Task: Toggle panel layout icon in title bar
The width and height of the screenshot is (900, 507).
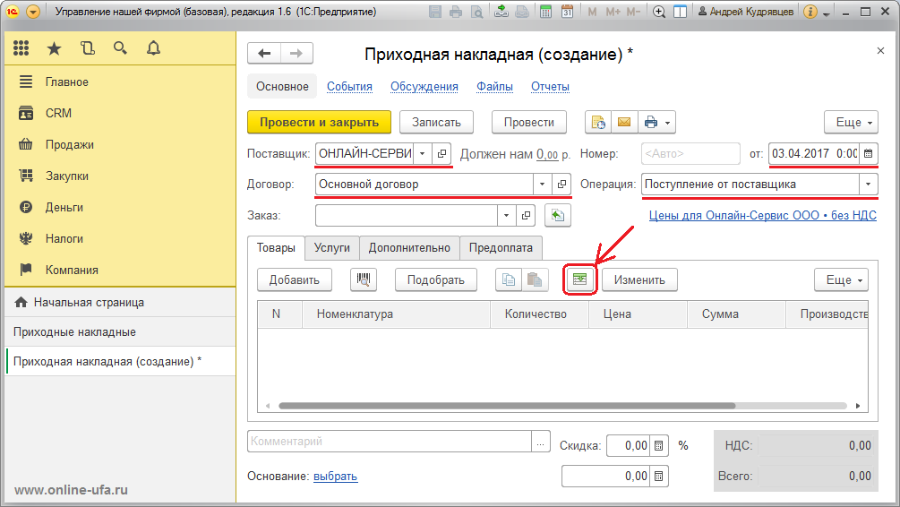Action: coord(681,12)
